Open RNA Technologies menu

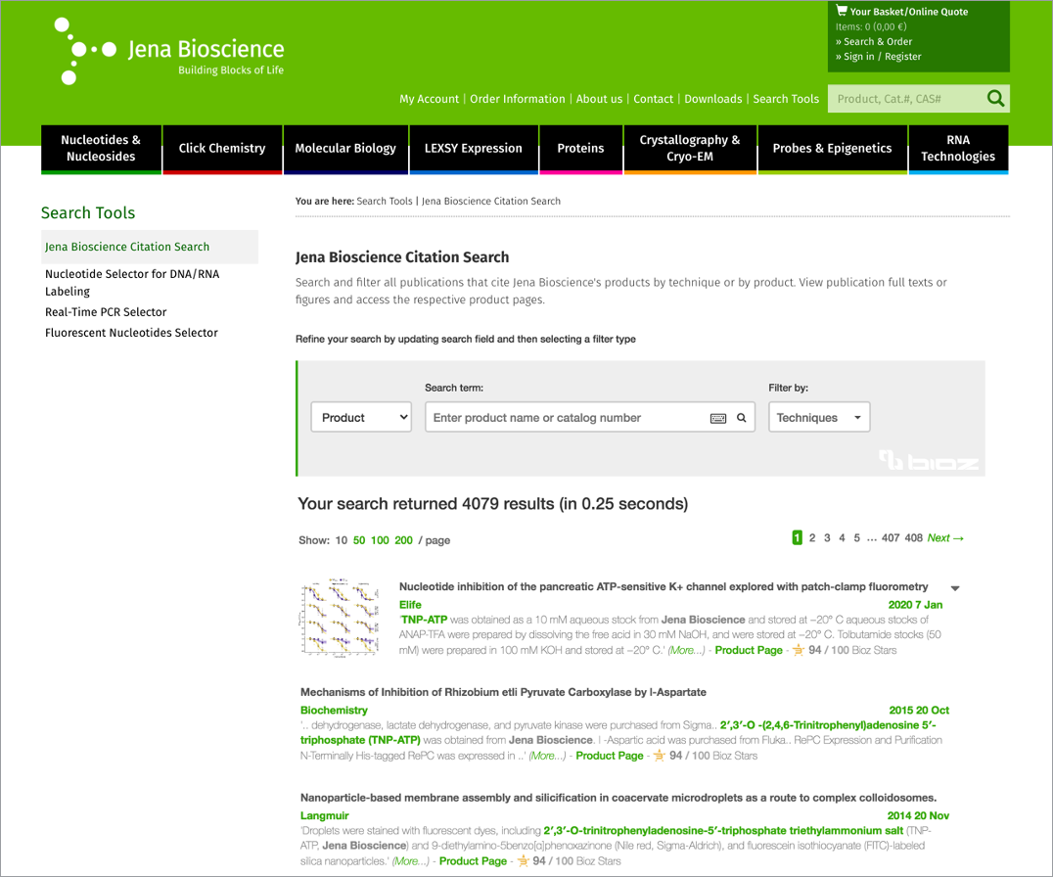tap(958, 149)
